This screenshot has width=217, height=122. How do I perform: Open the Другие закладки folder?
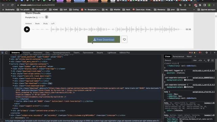(x=206, y=9)
